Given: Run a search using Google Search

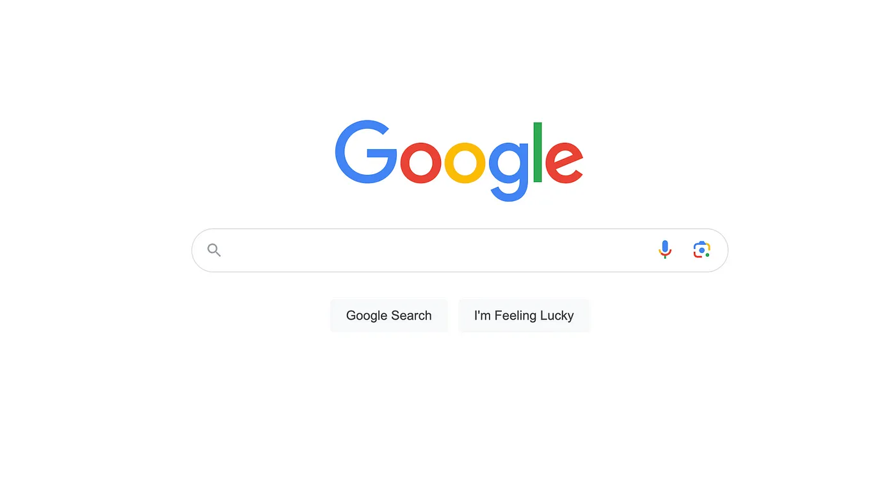Looking at the screenshot, I should (x=389, y=316).
